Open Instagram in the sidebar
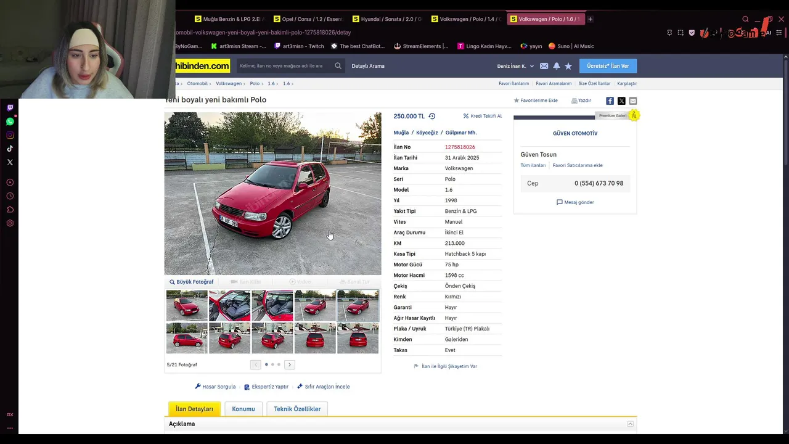 [10, 135]
